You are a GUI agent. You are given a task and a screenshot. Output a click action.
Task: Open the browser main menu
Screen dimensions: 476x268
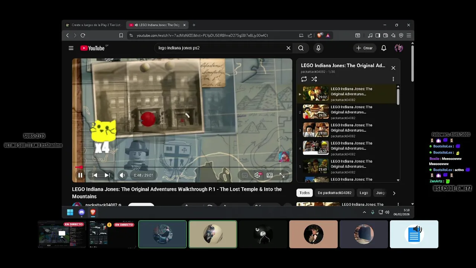click(x=409, y=35)
